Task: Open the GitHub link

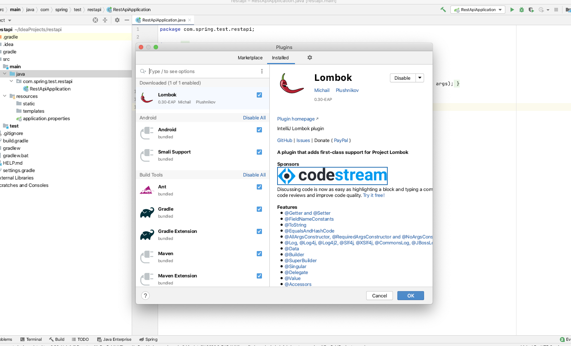Action: click(x=285, y=140)
